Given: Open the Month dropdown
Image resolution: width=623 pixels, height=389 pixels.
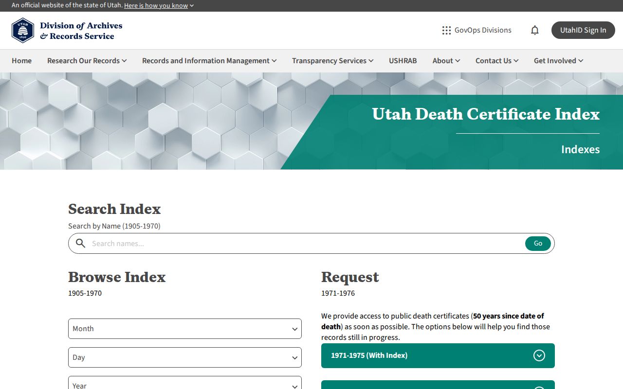Looking at the screenshot, I should click(x=185, y=329).
